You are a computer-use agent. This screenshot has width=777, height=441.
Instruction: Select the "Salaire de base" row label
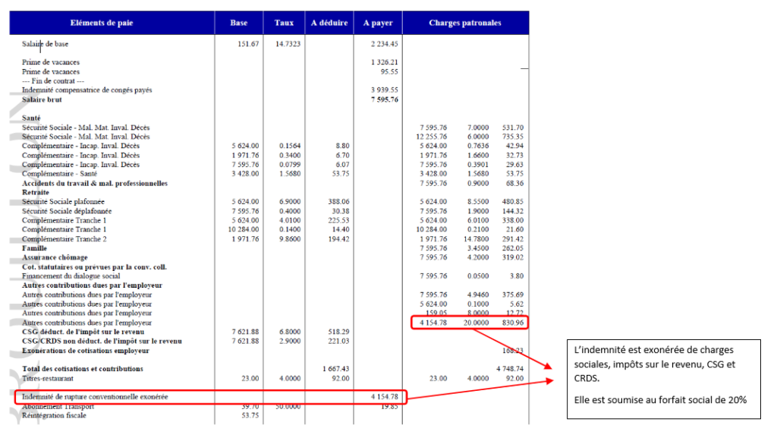[45, 44]
